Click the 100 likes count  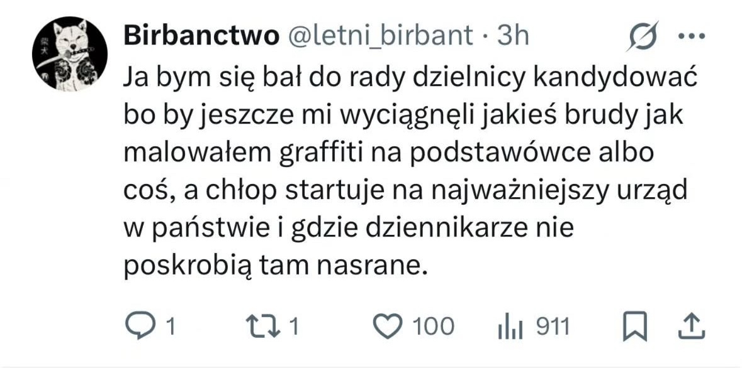click(433, 327)
